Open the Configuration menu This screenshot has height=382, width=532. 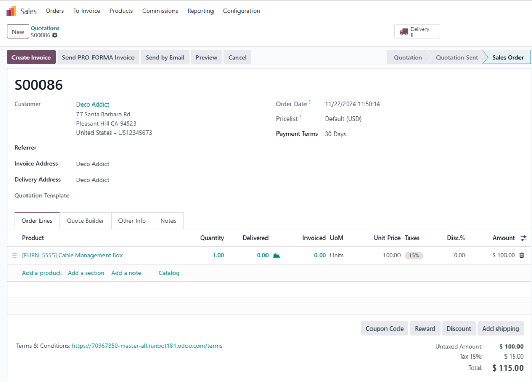tap(242, 11)
